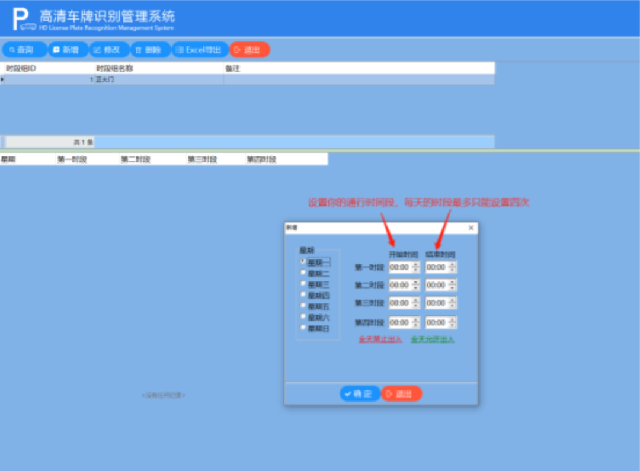The height and width of the screenshot is (471, 640).
Task: Click the 第三时段 start time spinner
Action: coord(415,303)
